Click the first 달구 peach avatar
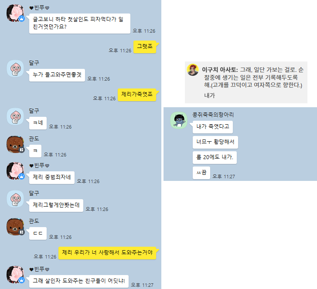This screenshot has height=289, width=317. 15,68
